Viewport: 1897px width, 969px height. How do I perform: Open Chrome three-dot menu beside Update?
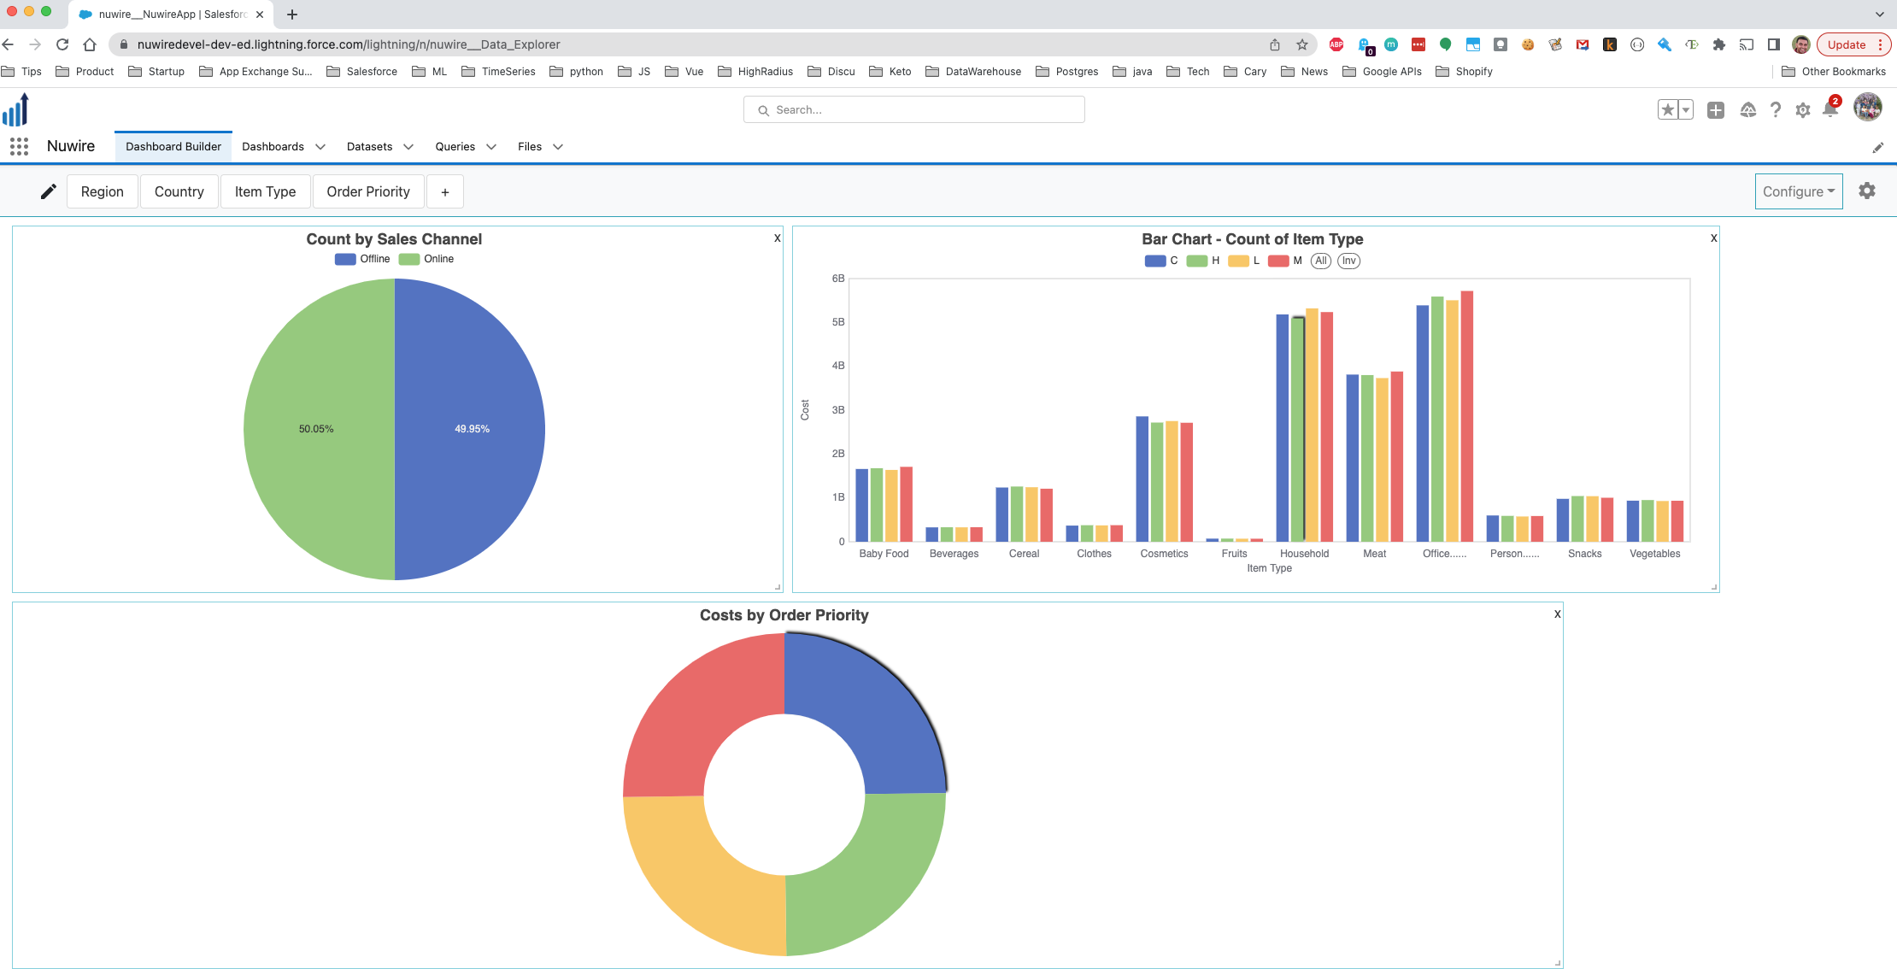1880,44
